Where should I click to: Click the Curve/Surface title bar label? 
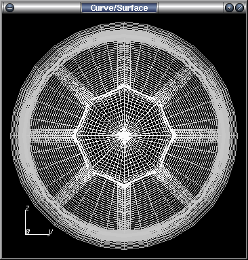(x=119, y=7)
